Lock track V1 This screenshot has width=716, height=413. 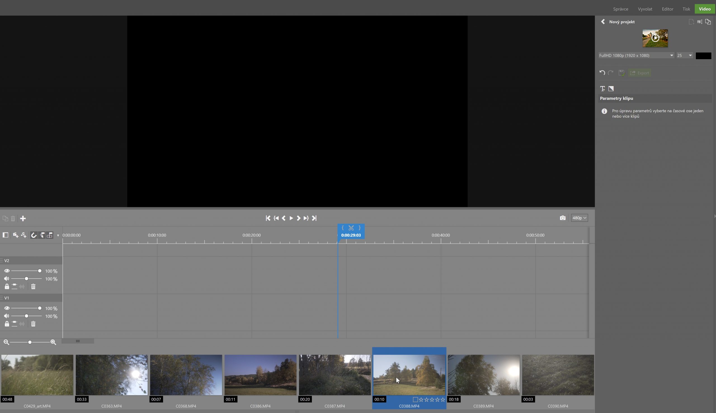(x=7, y=324)
